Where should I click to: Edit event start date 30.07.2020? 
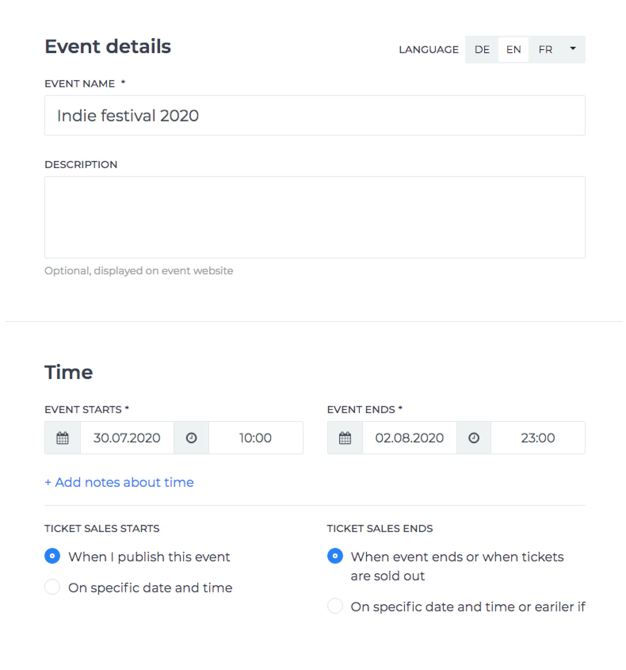click(x=127, y=438)
